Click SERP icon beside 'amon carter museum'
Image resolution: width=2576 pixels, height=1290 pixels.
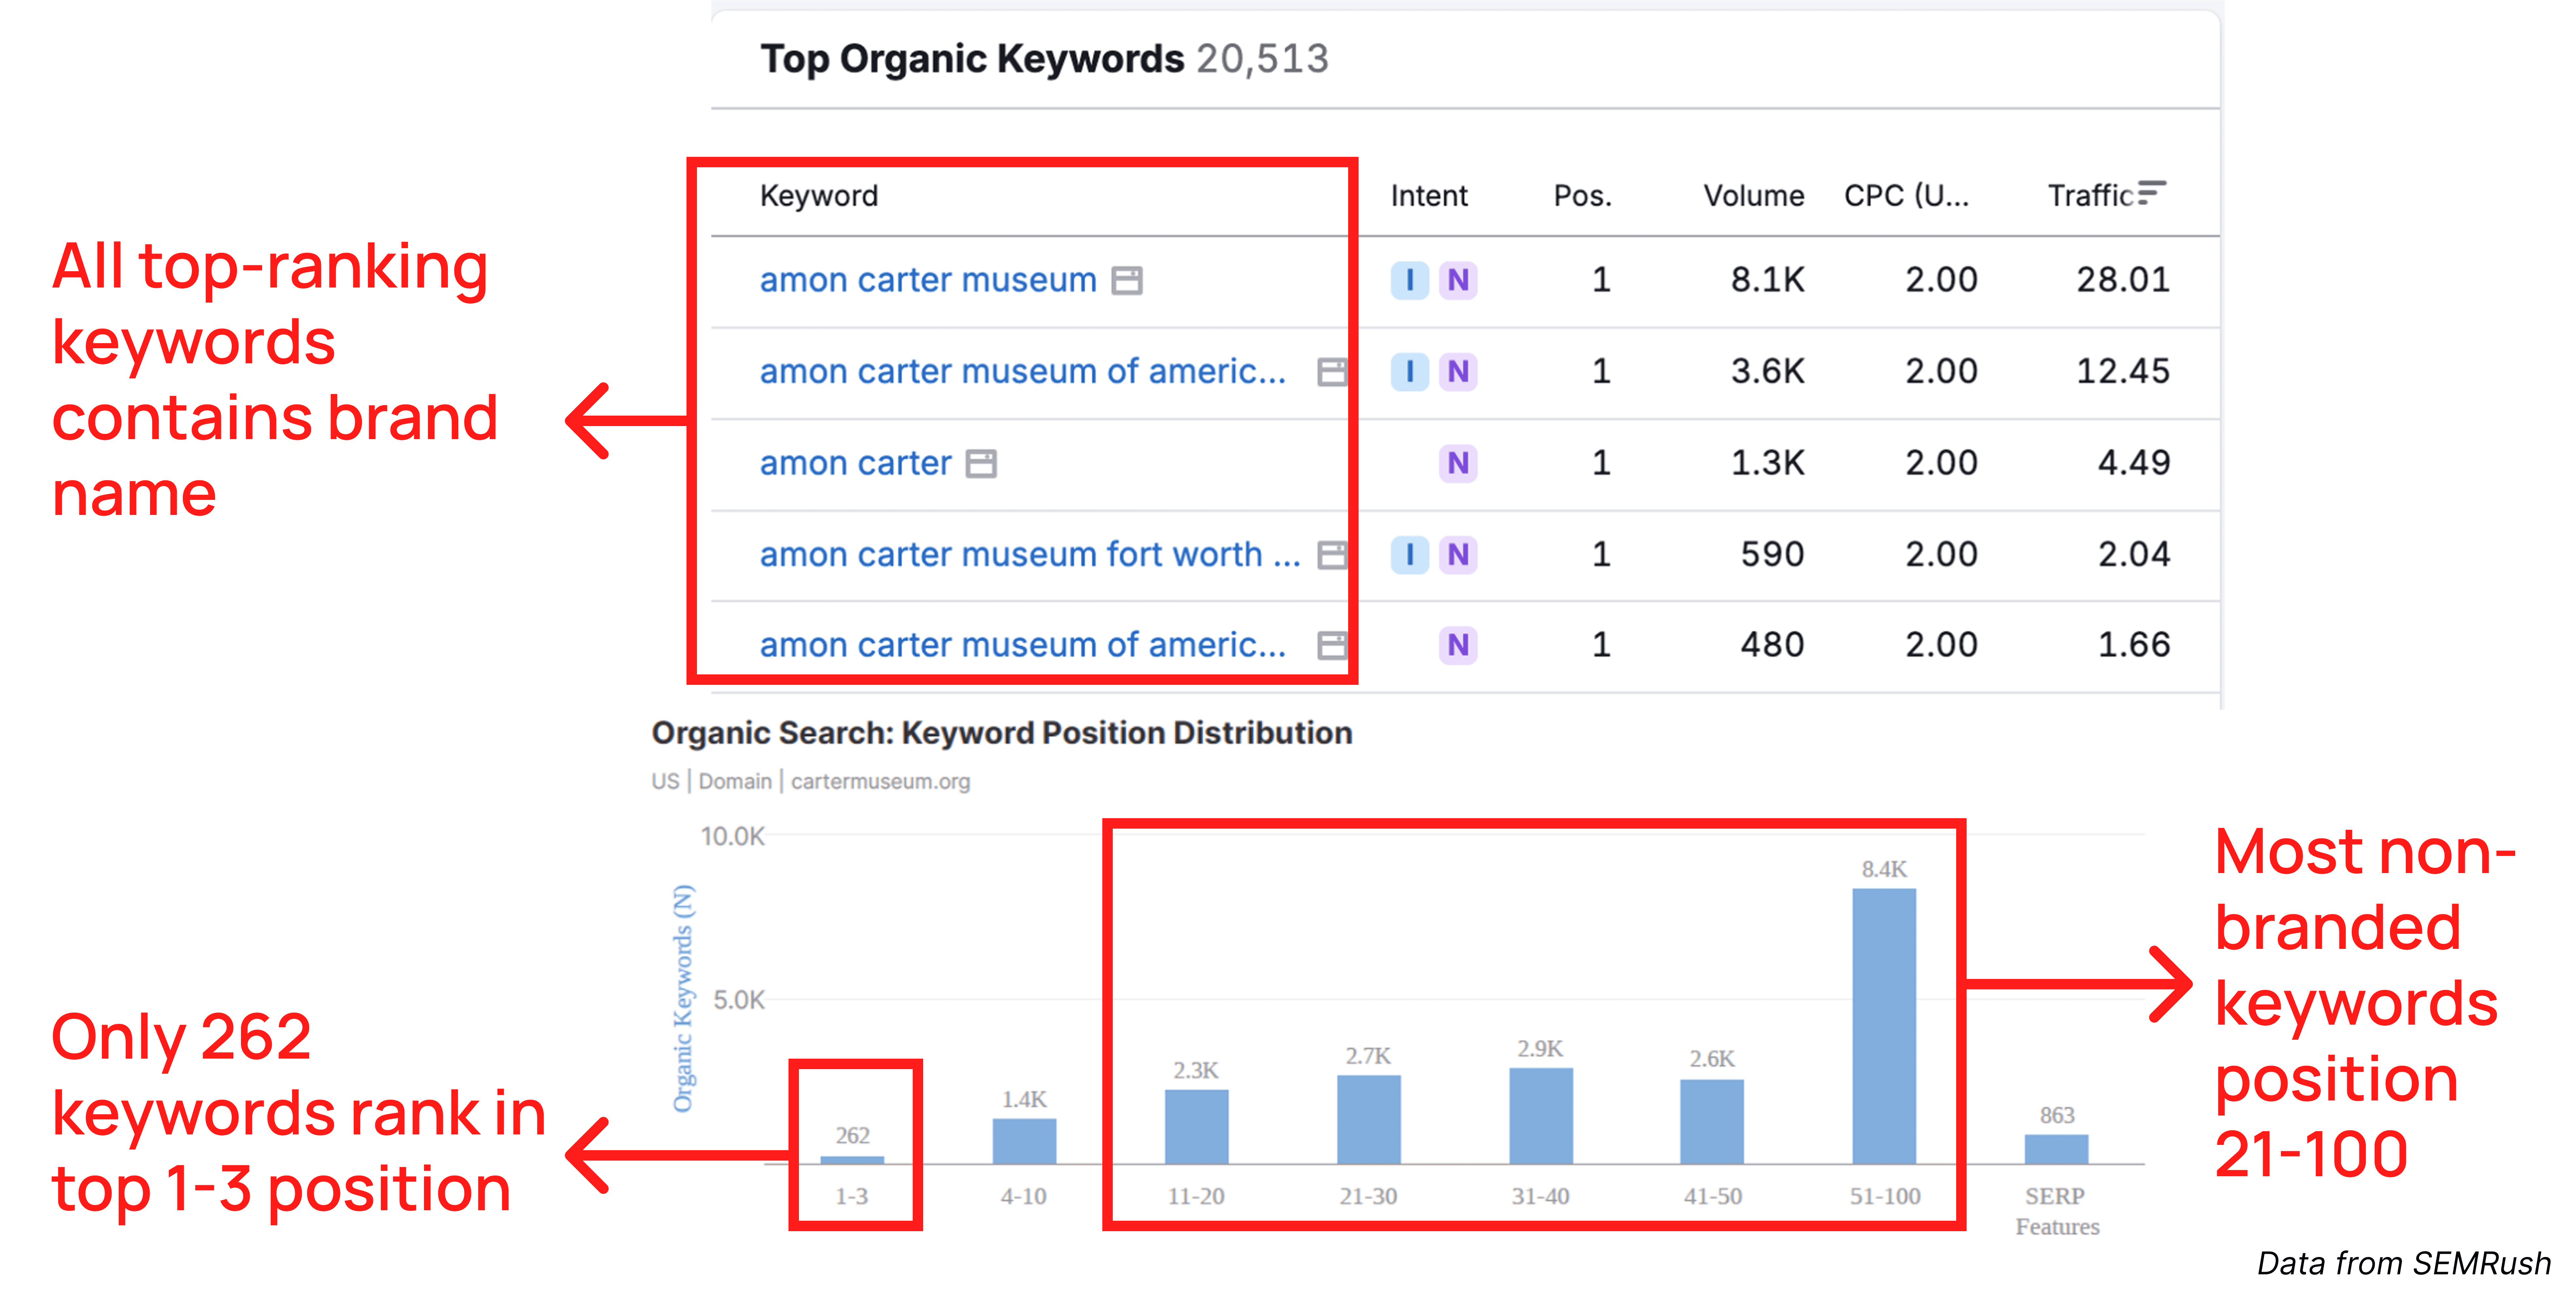click(x=1127, y=281)
